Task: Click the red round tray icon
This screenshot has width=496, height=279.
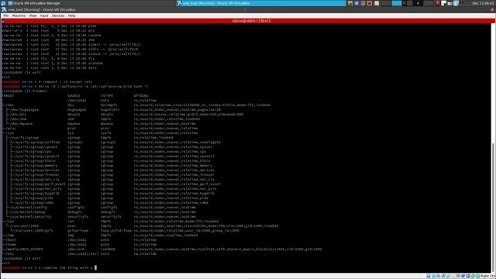Action: (x=438, y=3)
